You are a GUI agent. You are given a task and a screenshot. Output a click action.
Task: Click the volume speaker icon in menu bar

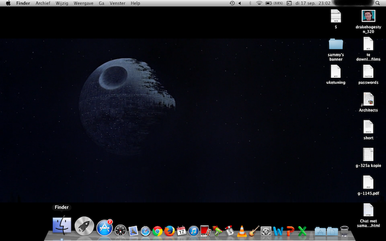point(240,3)
